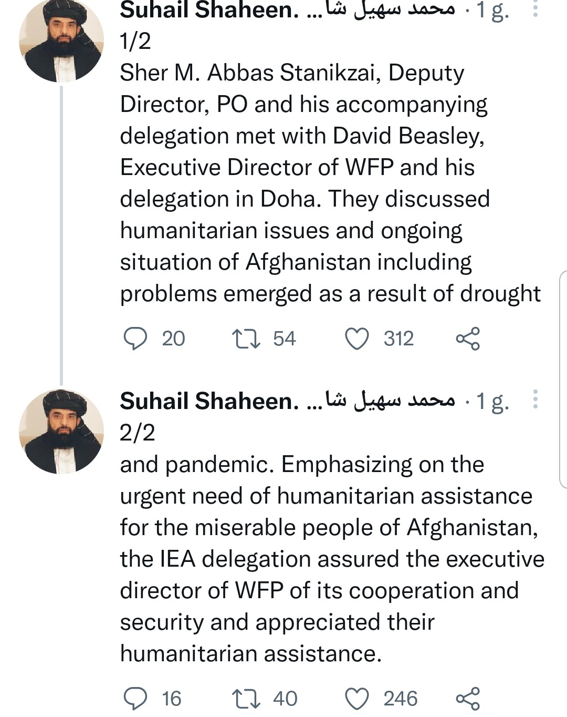Retweet the 1/2 tweet about David Beasley
Viewport: 567px width, 717px height.
(246, 339)
